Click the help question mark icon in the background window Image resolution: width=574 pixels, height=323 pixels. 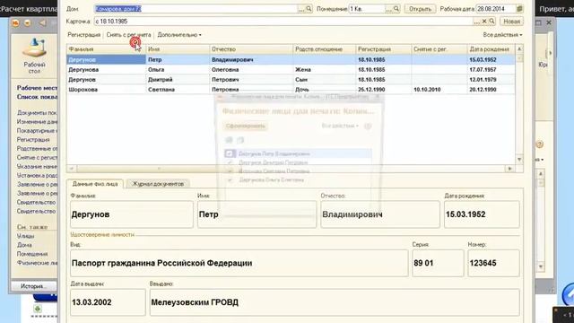coord(540,144)
